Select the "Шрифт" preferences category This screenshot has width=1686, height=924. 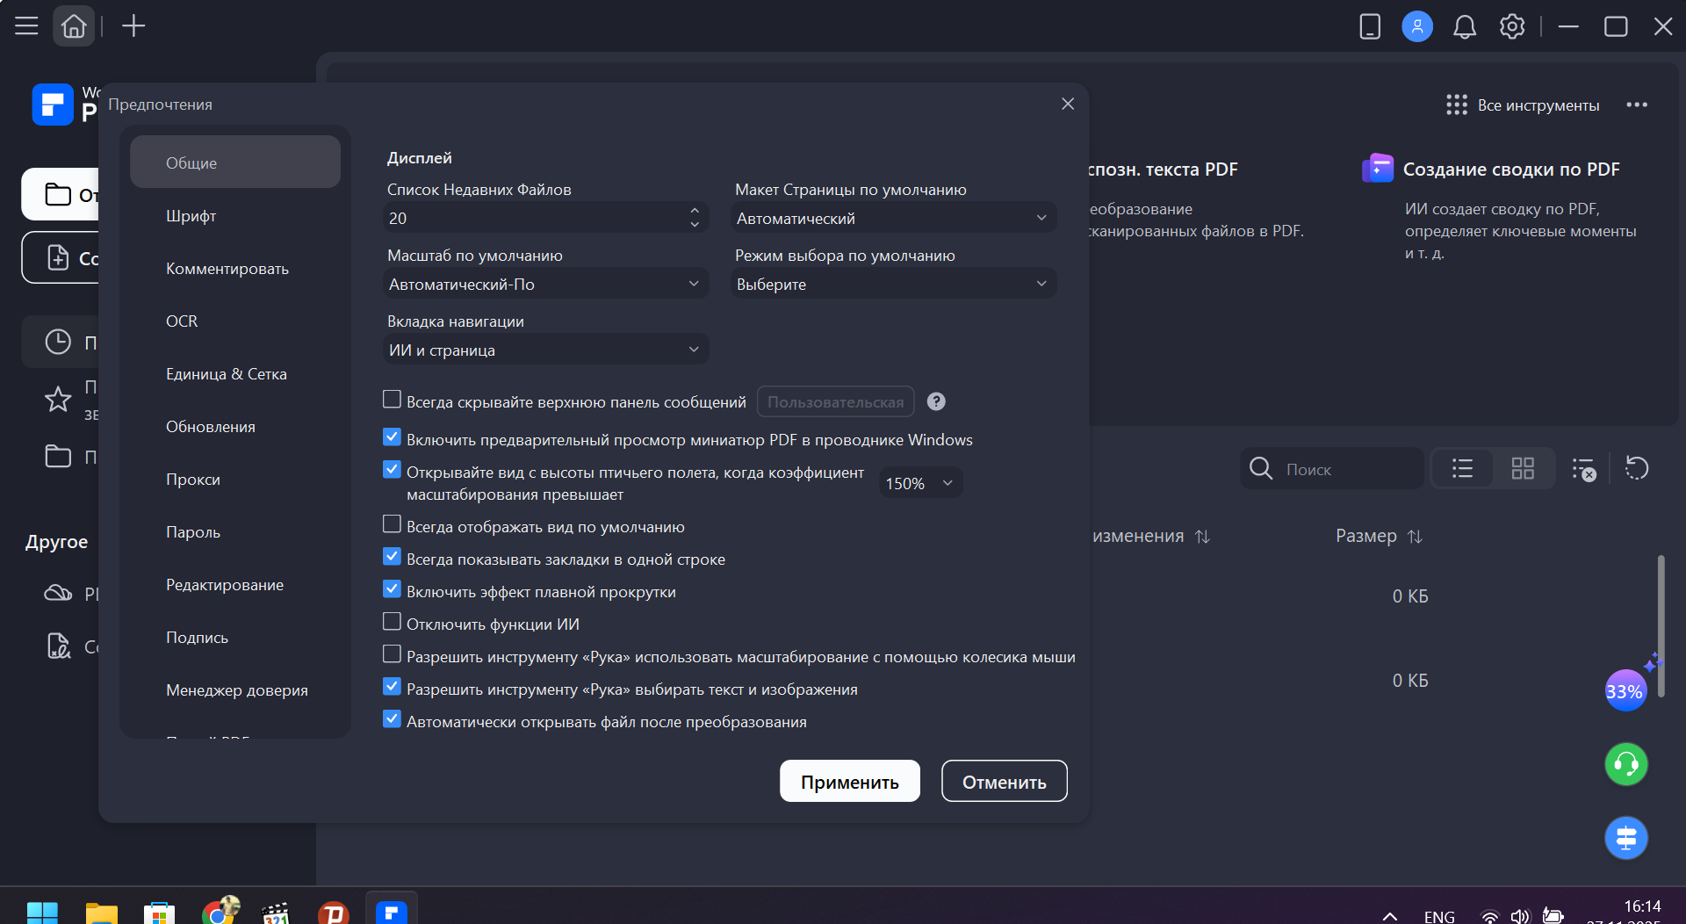[x=191, y=216]
